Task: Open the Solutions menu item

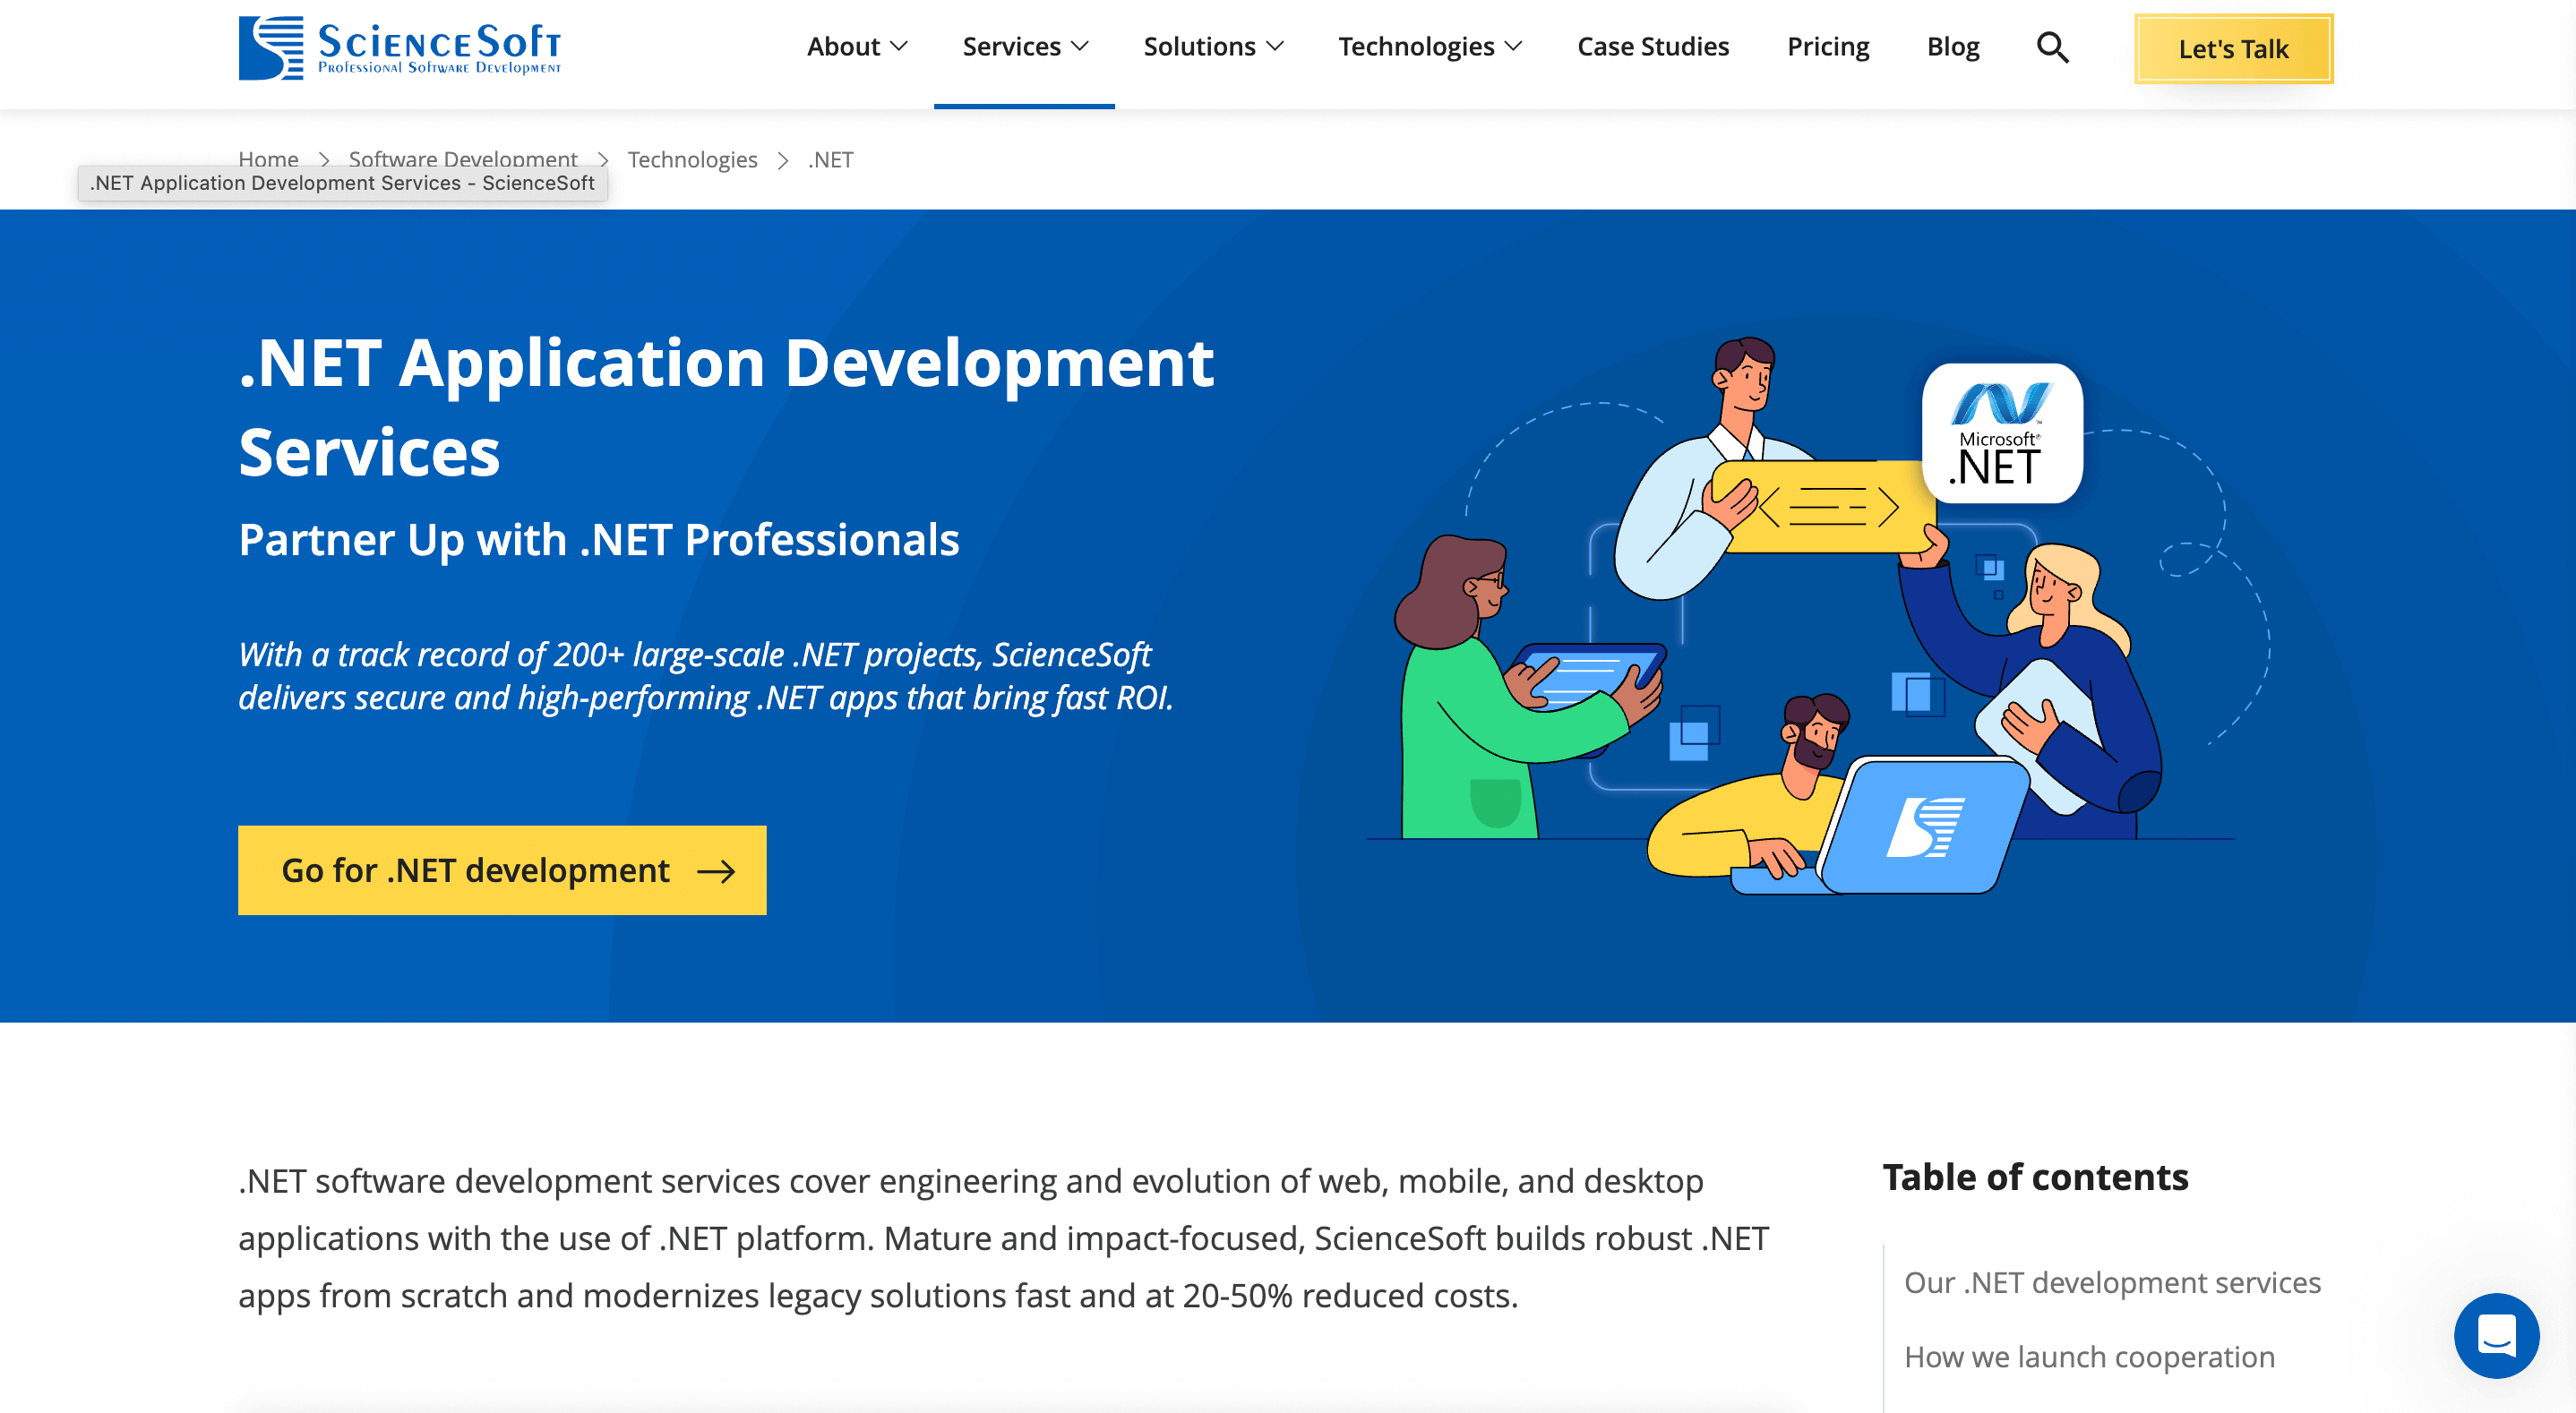Action: pos(1213,46)
